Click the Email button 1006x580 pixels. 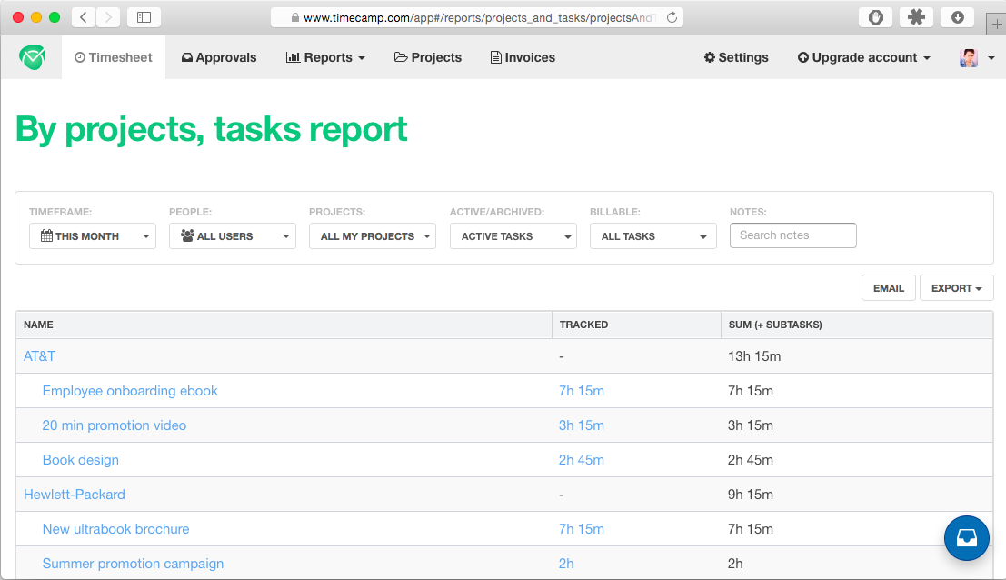pyautogui.click(x=888, y=288)
